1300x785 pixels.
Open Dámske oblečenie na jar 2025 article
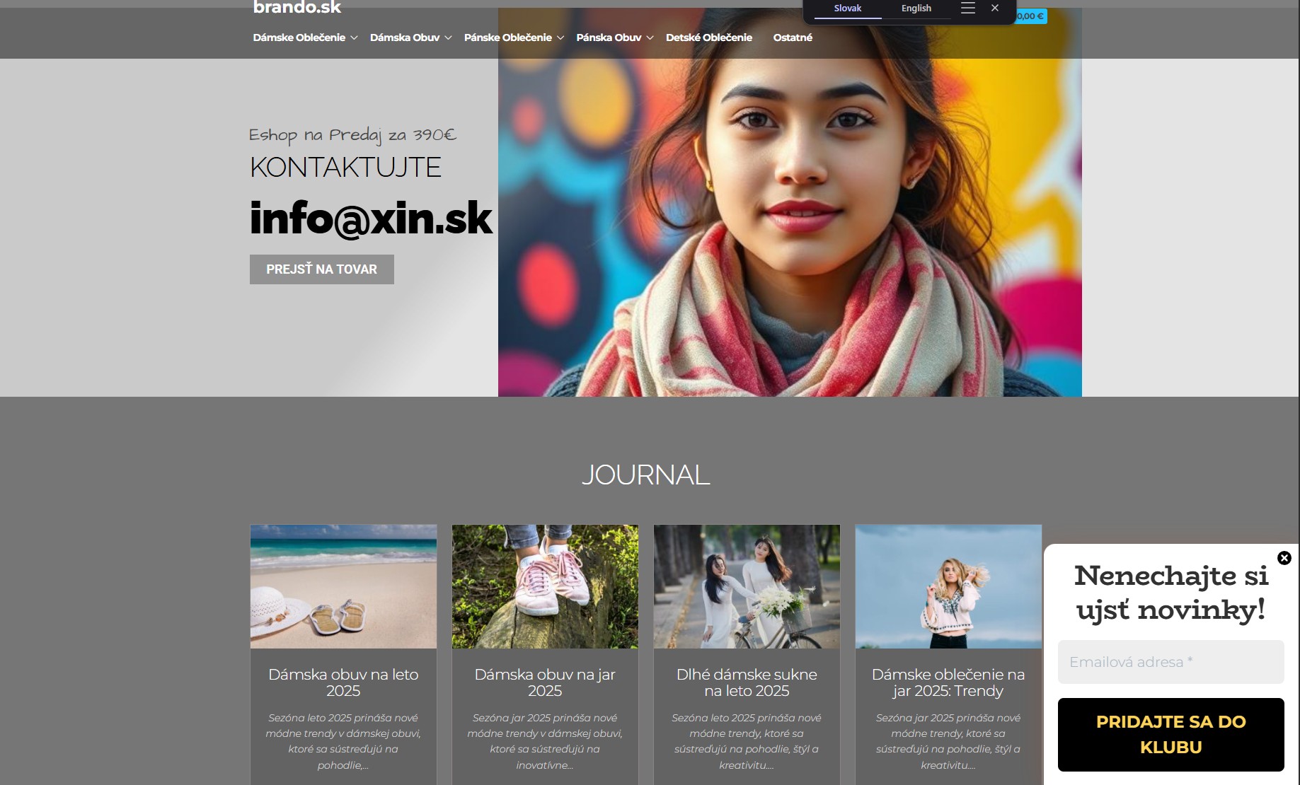tap(948, 682)
